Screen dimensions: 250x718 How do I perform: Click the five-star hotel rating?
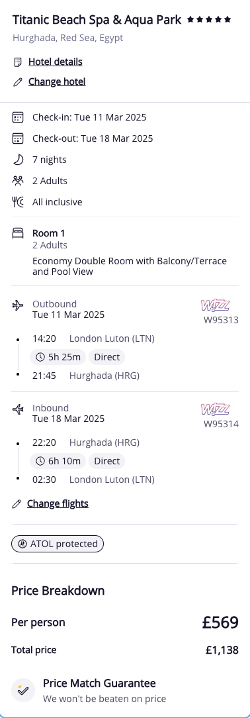tap(209, 20)
